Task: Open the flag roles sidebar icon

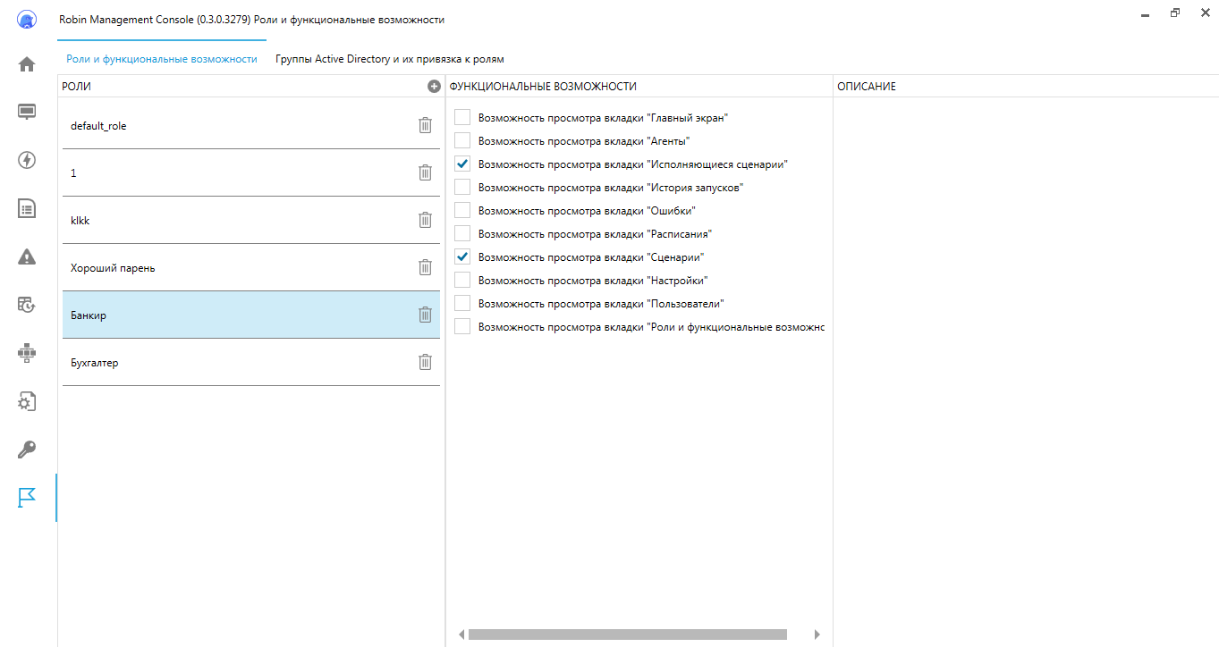Action: point(27,498)
